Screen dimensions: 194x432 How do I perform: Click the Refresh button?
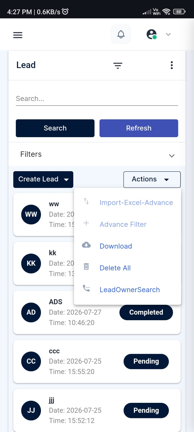pos(139,128)
